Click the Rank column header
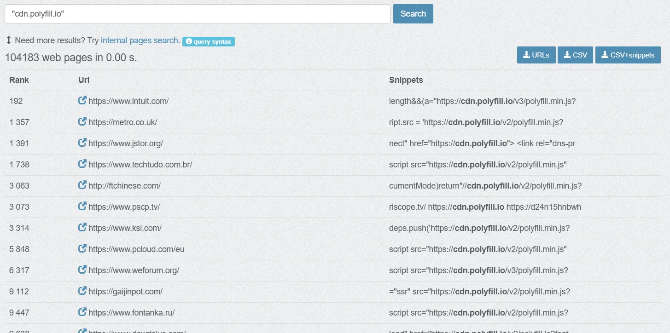The height and width of the screenshot is (333, 670). point(19,80)
